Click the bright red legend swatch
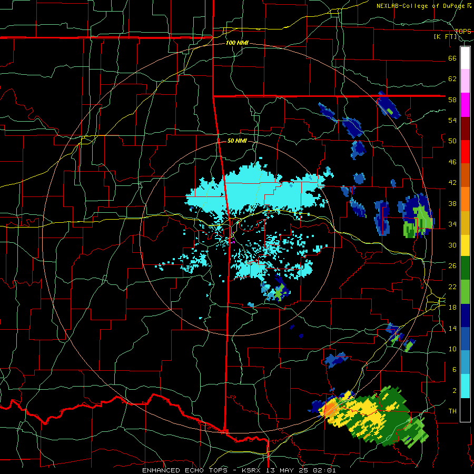The width and height of the screenshot is (474, 474). click(x=465, y=152)
